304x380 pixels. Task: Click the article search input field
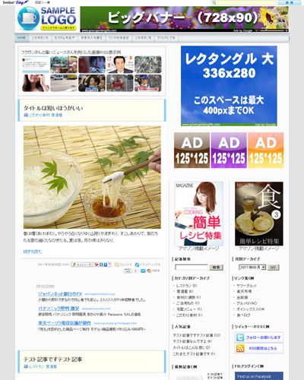coord(192,268)
